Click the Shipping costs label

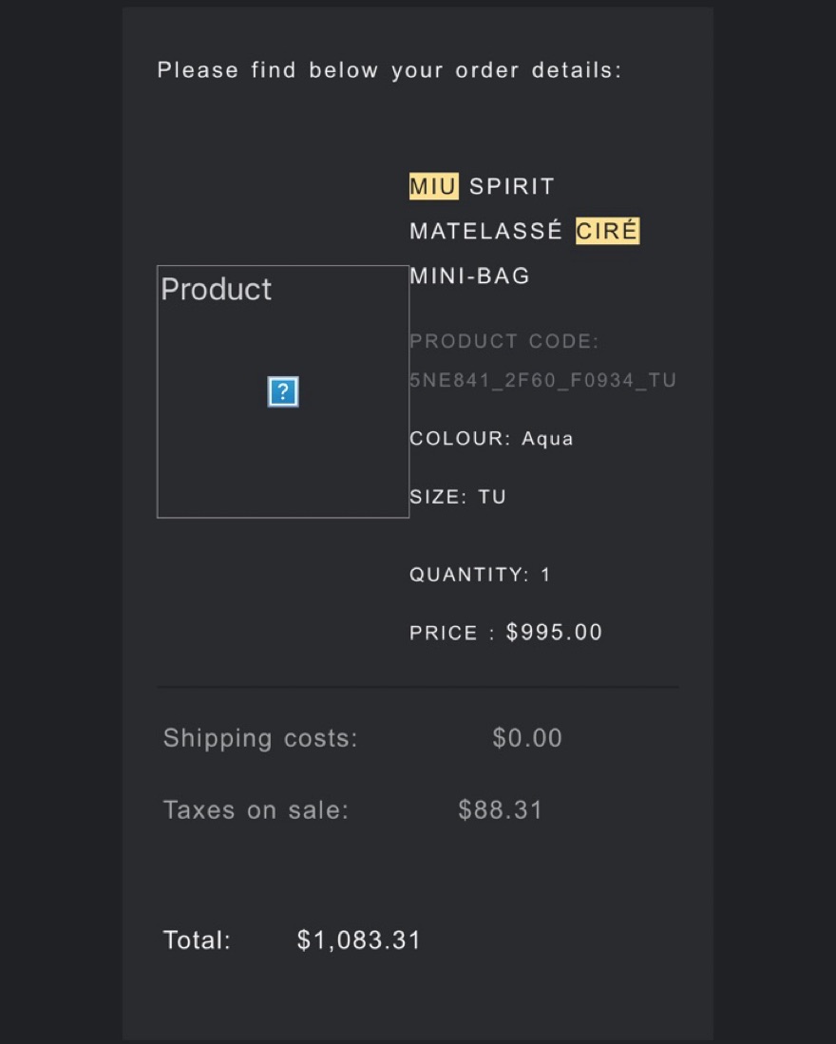(260, 738)
